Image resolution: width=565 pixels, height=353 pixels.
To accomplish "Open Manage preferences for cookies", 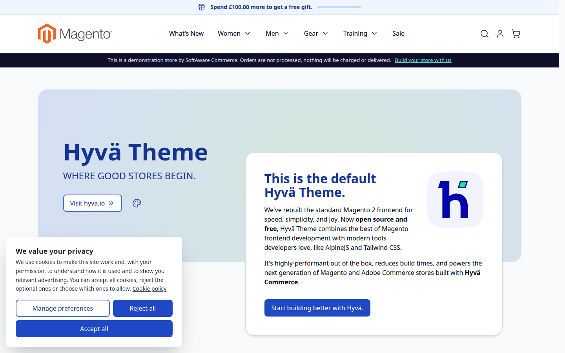I will (63, 308).
